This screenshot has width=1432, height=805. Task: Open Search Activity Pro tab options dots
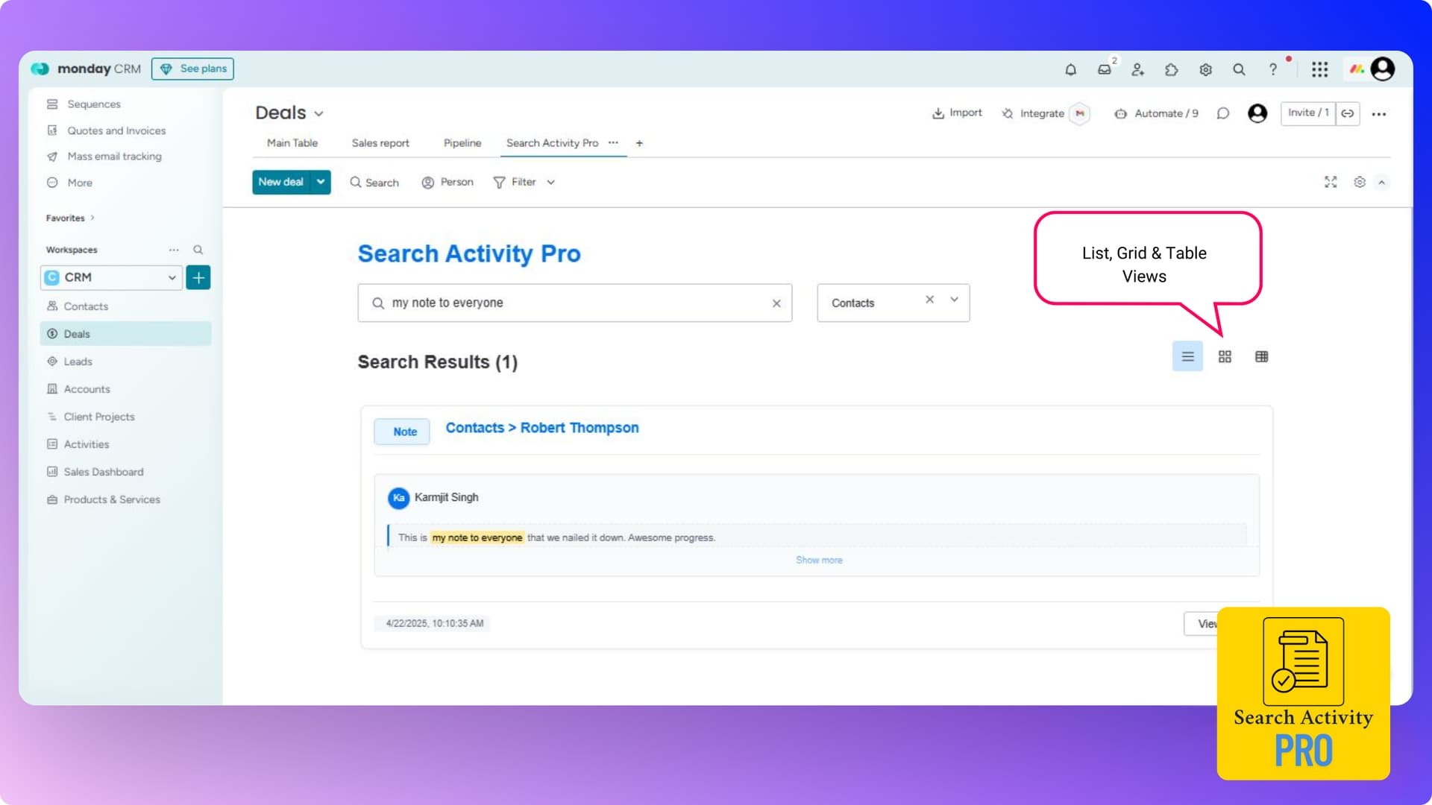click(613, 142)
